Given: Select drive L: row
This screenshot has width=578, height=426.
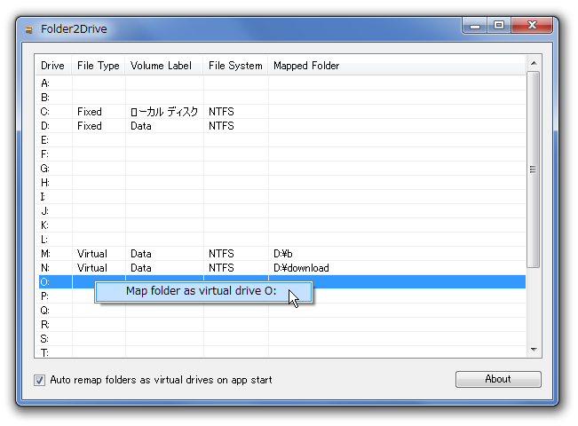Looking at the screenshot, I should [281, 240].
